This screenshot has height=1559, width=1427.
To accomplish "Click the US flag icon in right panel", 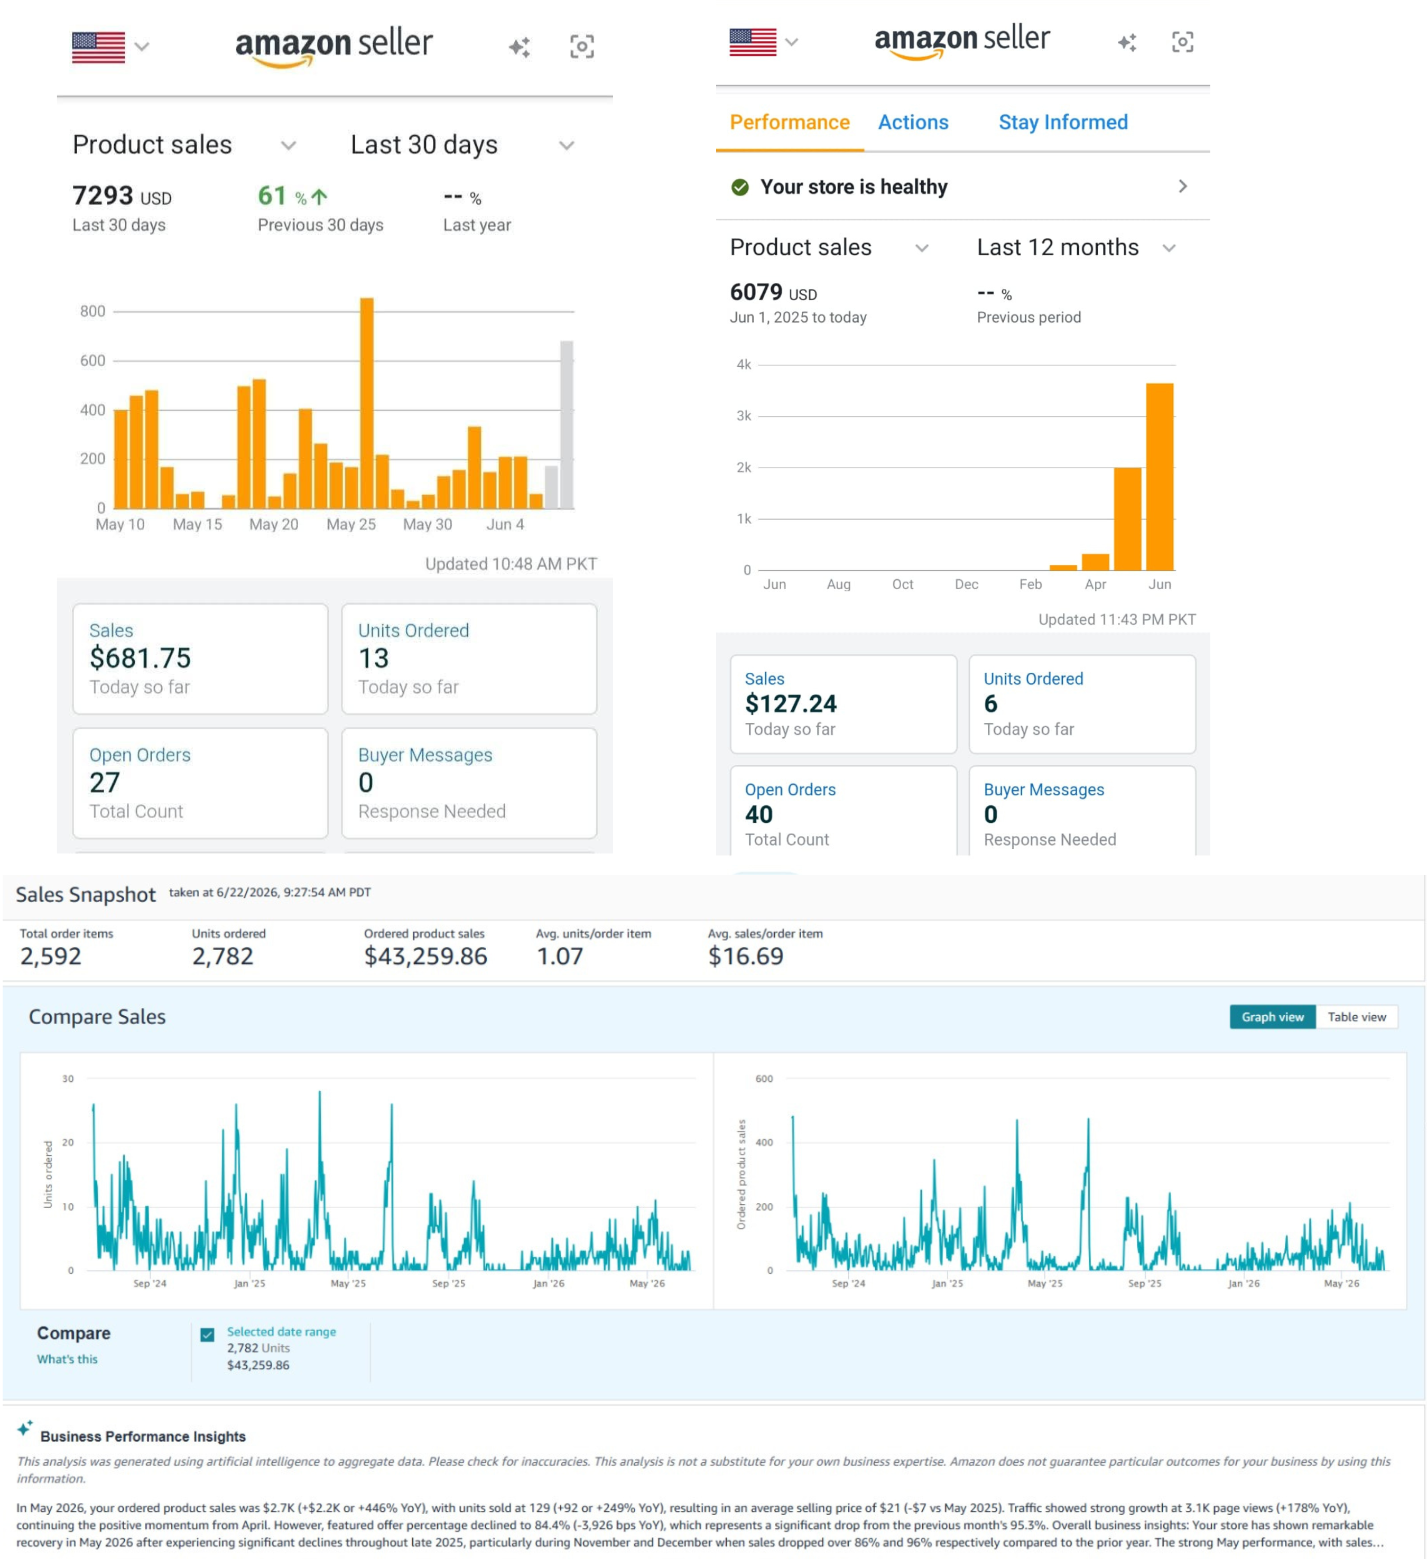I will (x=753, y=42).
